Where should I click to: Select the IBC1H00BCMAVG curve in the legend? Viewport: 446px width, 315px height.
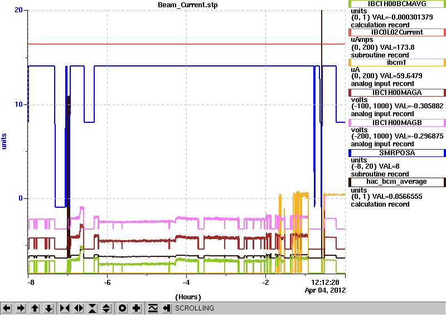pos(397,4)
